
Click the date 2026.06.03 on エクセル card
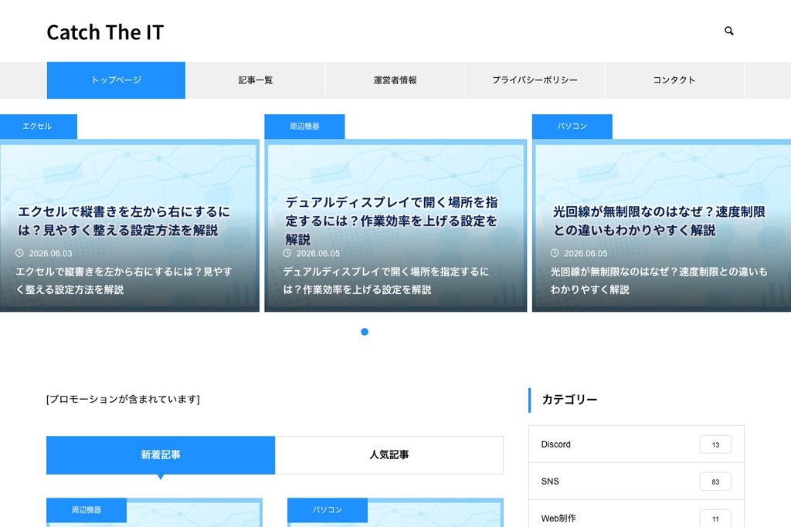click(x=50, y=253)
